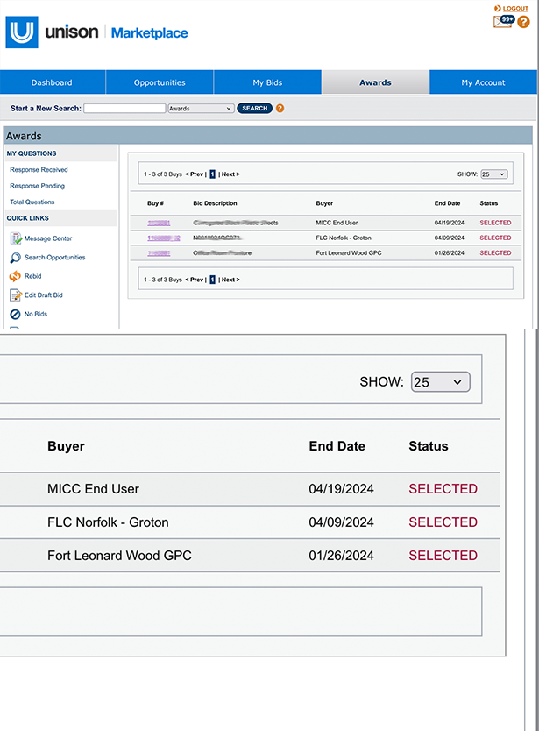
Task: Click the small Buyer column header
Action: coord(324,203)
